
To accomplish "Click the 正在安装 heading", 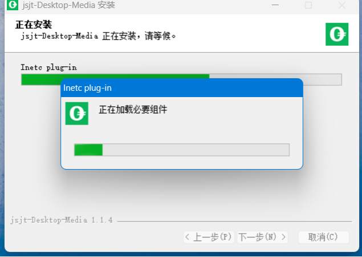I will pos(34,25).
